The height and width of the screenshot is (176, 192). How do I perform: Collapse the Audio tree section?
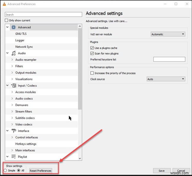7,53
